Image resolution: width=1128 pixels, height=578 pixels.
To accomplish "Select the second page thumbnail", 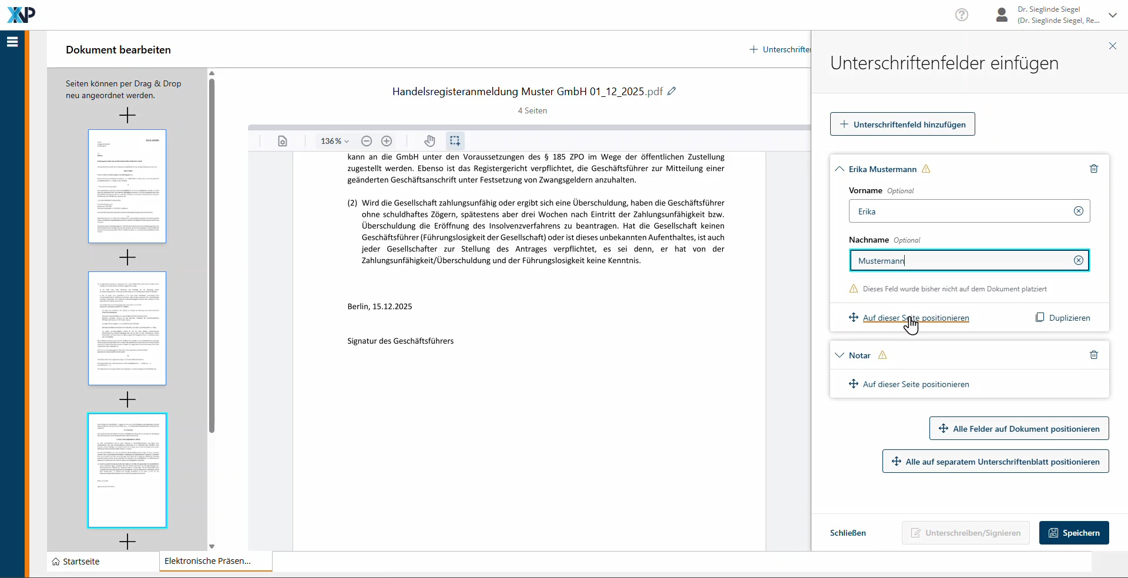I will point(127,328).
